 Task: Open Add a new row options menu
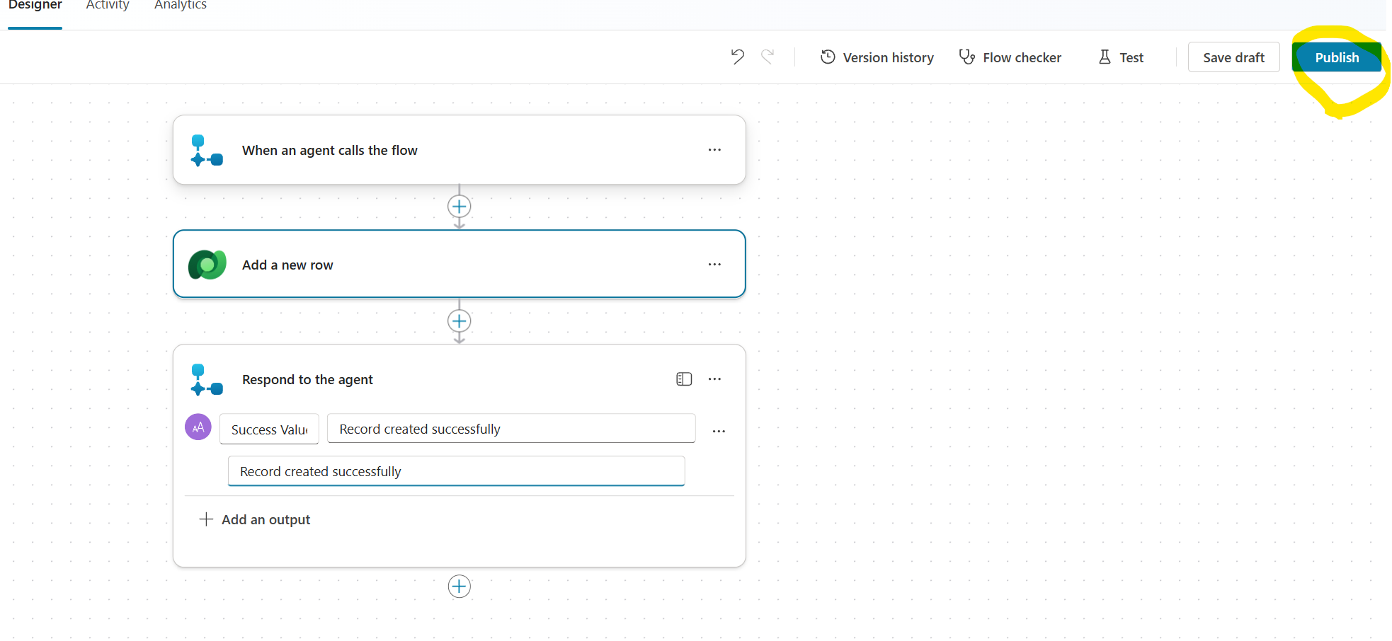714,265
